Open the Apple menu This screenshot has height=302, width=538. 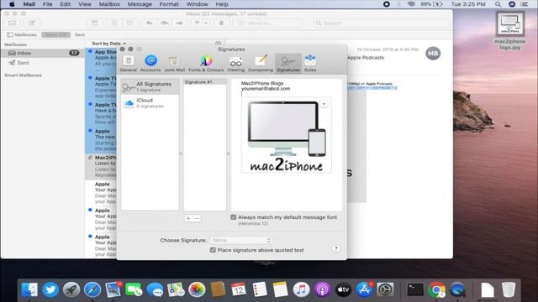tap(12, 4)
